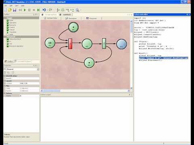Open the zoom magnifier tool in toolbar
The height and width of the screenshot is (145, 194).
[77, 10]
